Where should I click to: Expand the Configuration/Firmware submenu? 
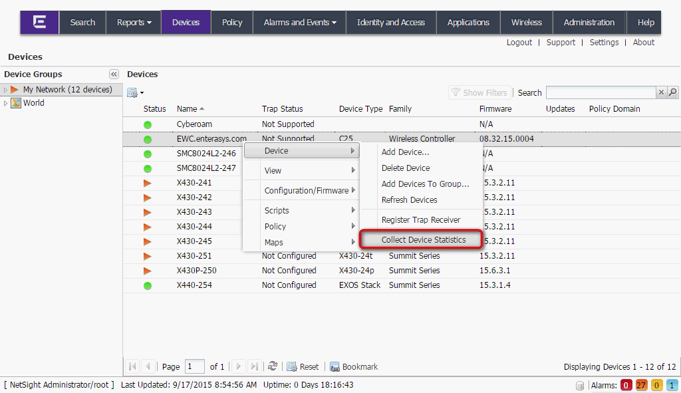click(301, 190)
